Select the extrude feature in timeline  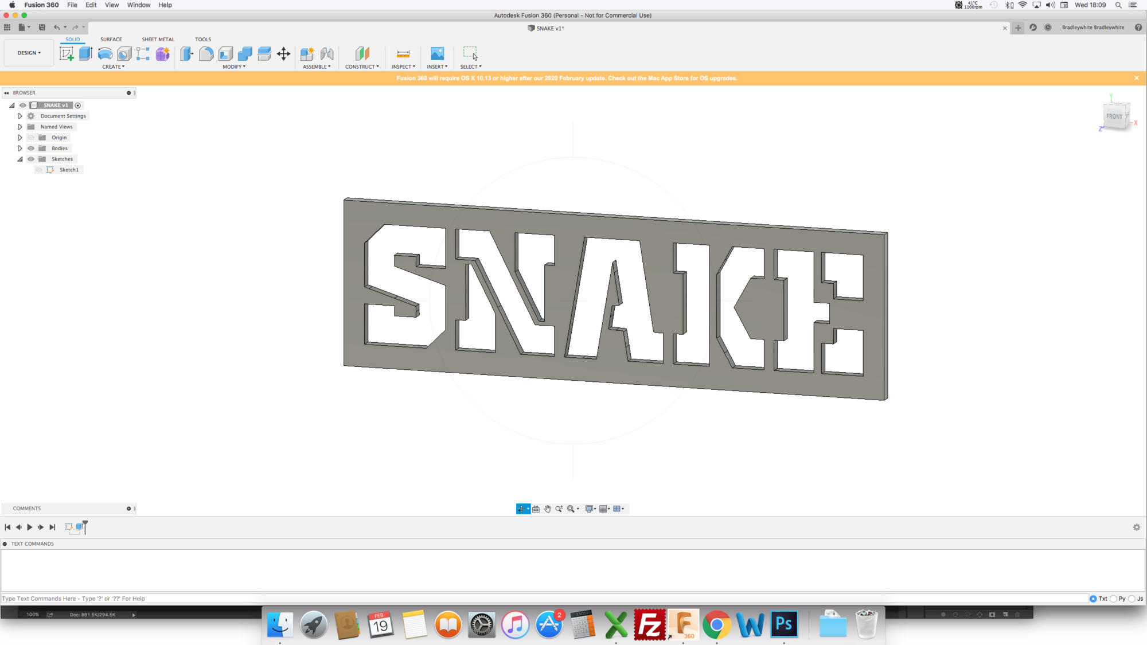tap(80, 527)
